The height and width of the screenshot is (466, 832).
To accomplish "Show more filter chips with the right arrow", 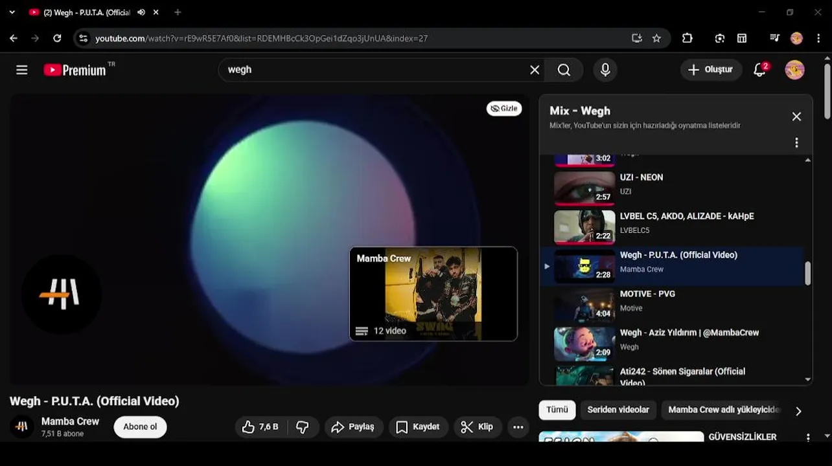I will point(798,411).
